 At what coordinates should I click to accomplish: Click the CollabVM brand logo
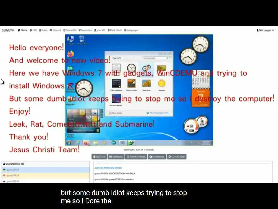(8, 30)
